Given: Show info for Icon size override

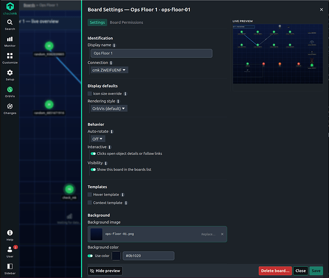Looking at the screenshot, I should tap(125, 94).
